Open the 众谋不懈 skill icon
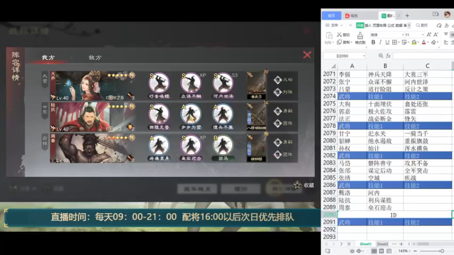The width and height of the screenshot is (454, 255). pos(191,83)
